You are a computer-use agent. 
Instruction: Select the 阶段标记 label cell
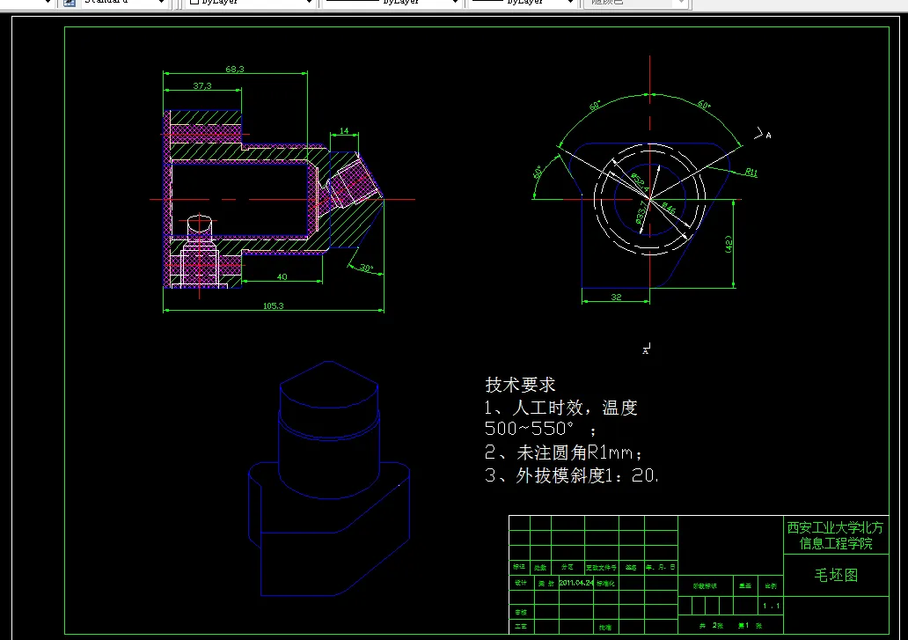pos(705,586)
